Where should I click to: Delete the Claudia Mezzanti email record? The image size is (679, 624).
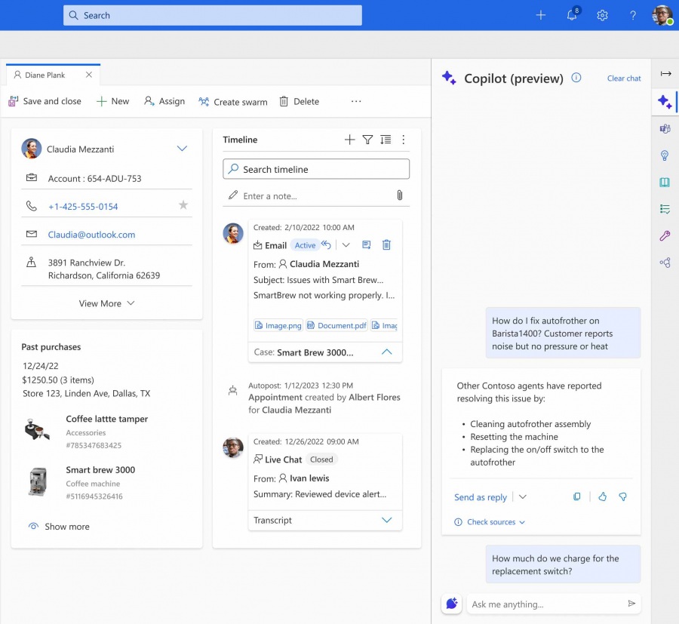tap(386, 244)
